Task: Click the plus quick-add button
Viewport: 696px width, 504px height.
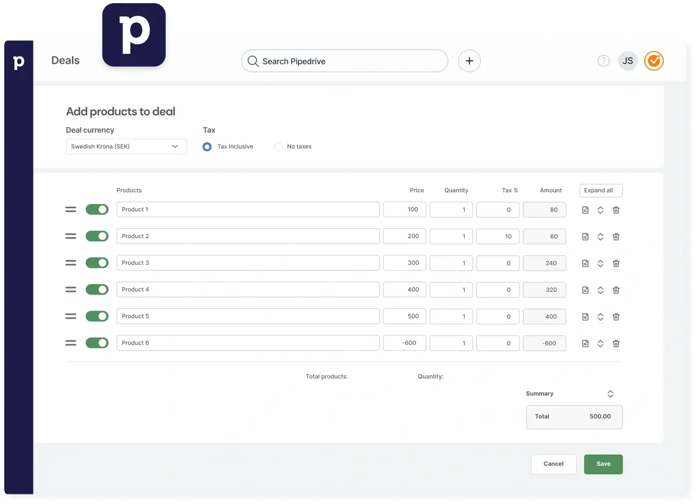Action: 469,61
